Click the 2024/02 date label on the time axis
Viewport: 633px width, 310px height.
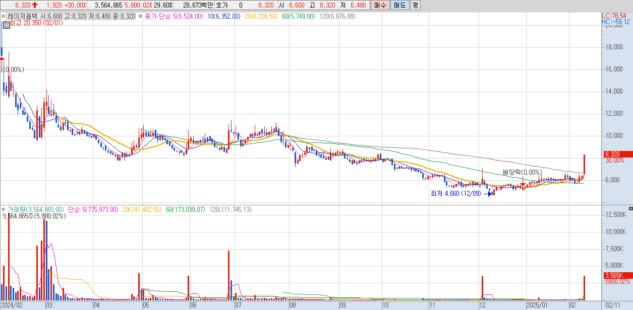point(12,305)
